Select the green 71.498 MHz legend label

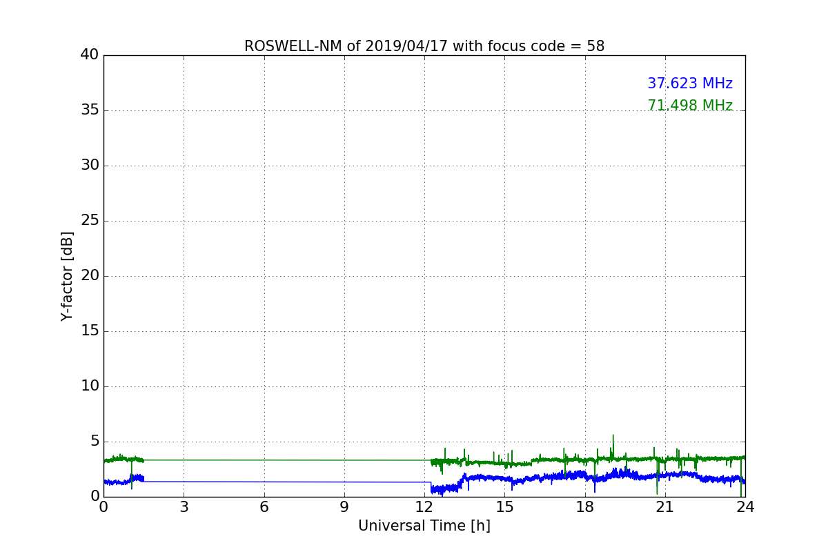pyautogui.click(x=690, y=106)
